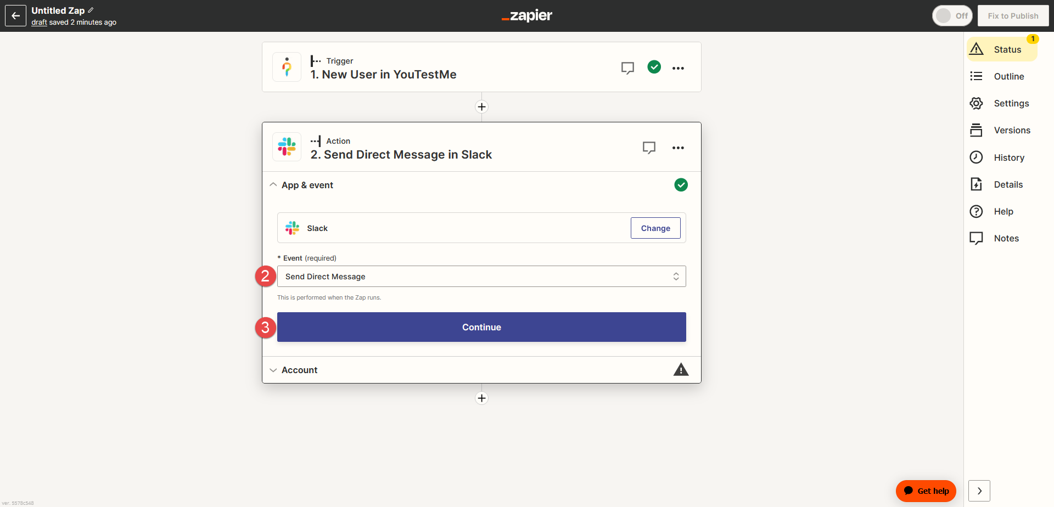
Task: Open the YouTestMe trigger app icon
Action: pyautogui.click(x=287, y=67)
